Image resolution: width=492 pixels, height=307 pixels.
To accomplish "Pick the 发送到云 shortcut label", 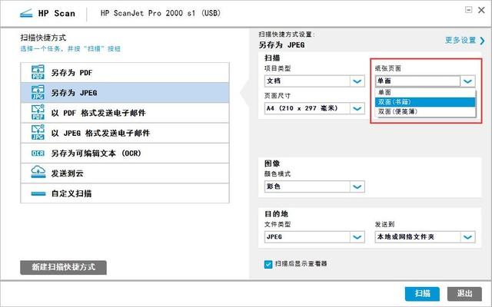I will coord(67,173).
